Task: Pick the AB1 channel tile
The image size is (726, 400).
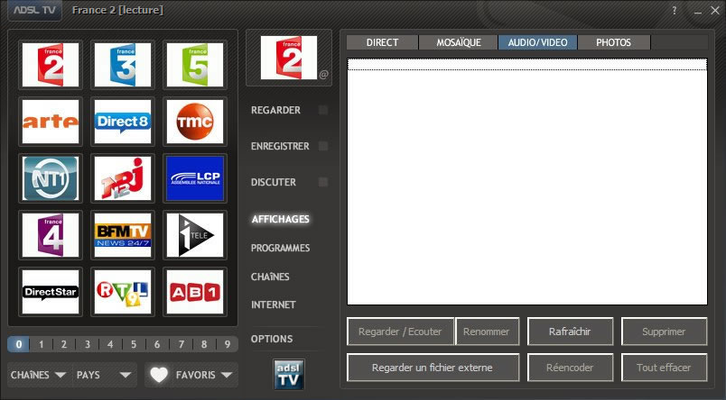Action: (x=195, y=292)
